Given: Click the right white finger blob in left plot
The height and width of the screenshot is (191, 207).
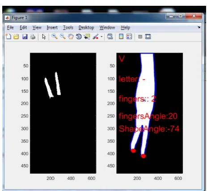Looking at the screenshot, I should [x=58, y=83].
